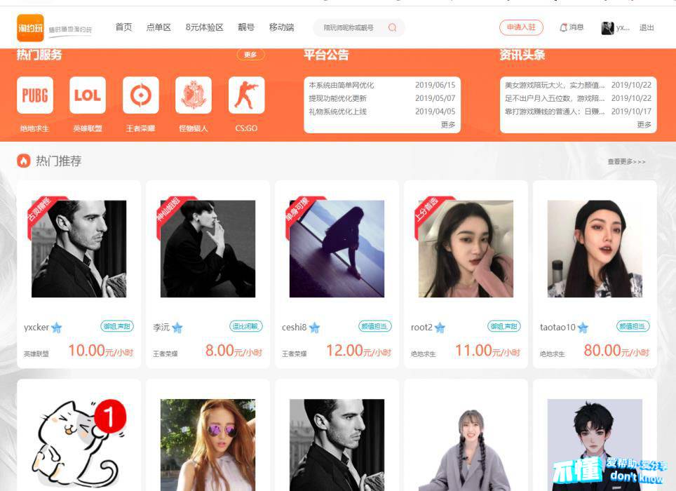
Task: Click the 更多 button beside 热门服务
Action: pos(250,55)
